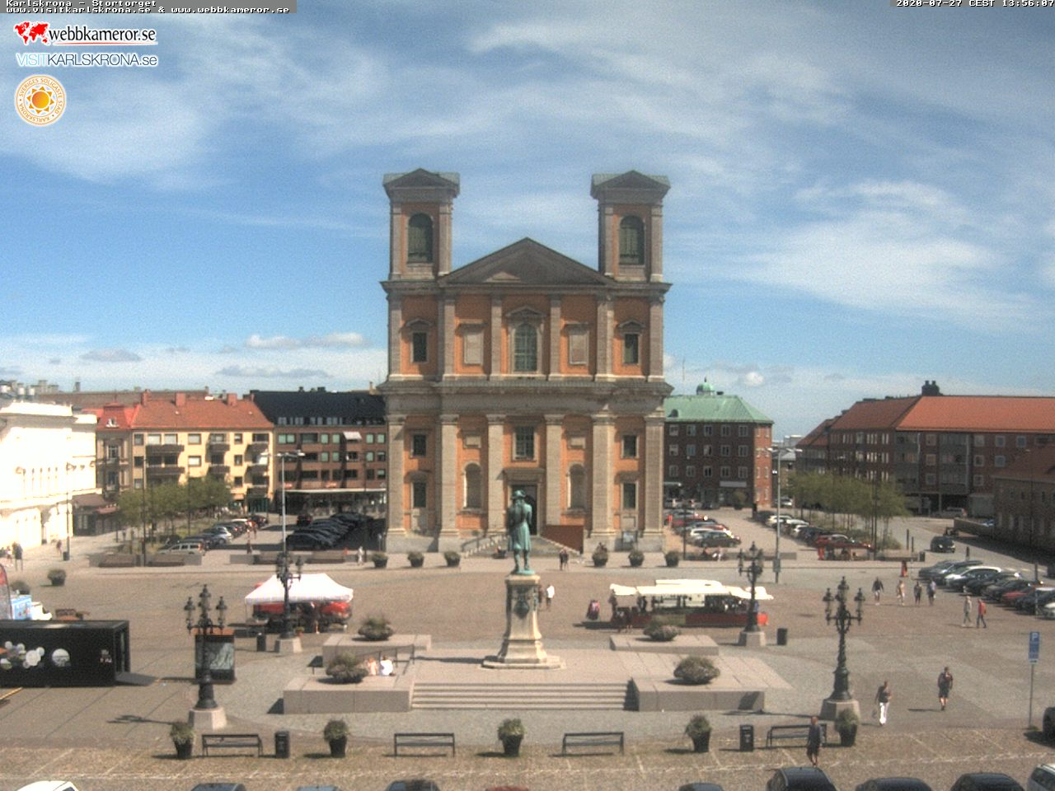Select the 2020-07-27 CEST timestamp
1055x791 pixels.
(973, 3)
